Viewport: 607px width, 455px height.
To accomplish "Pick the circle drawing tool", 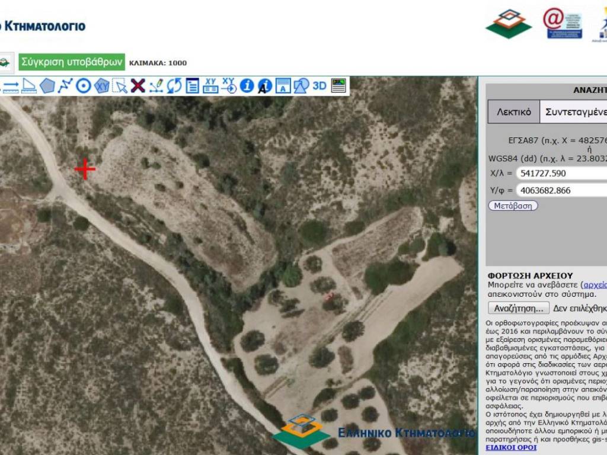I will click(x=84, y=86).
